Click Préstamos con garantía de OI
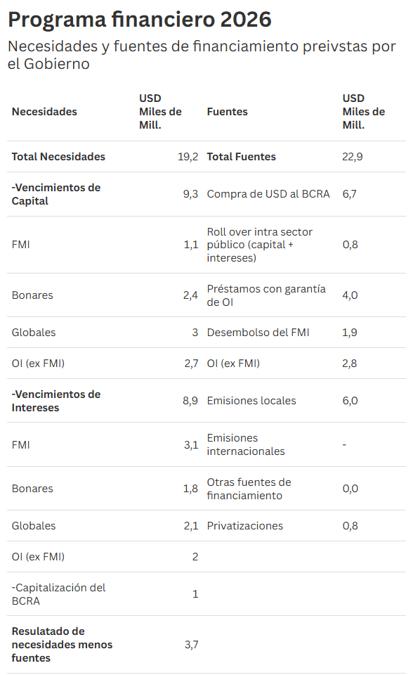Image resolution: width=413 pixels, height=675 pixels. point(266,295)
